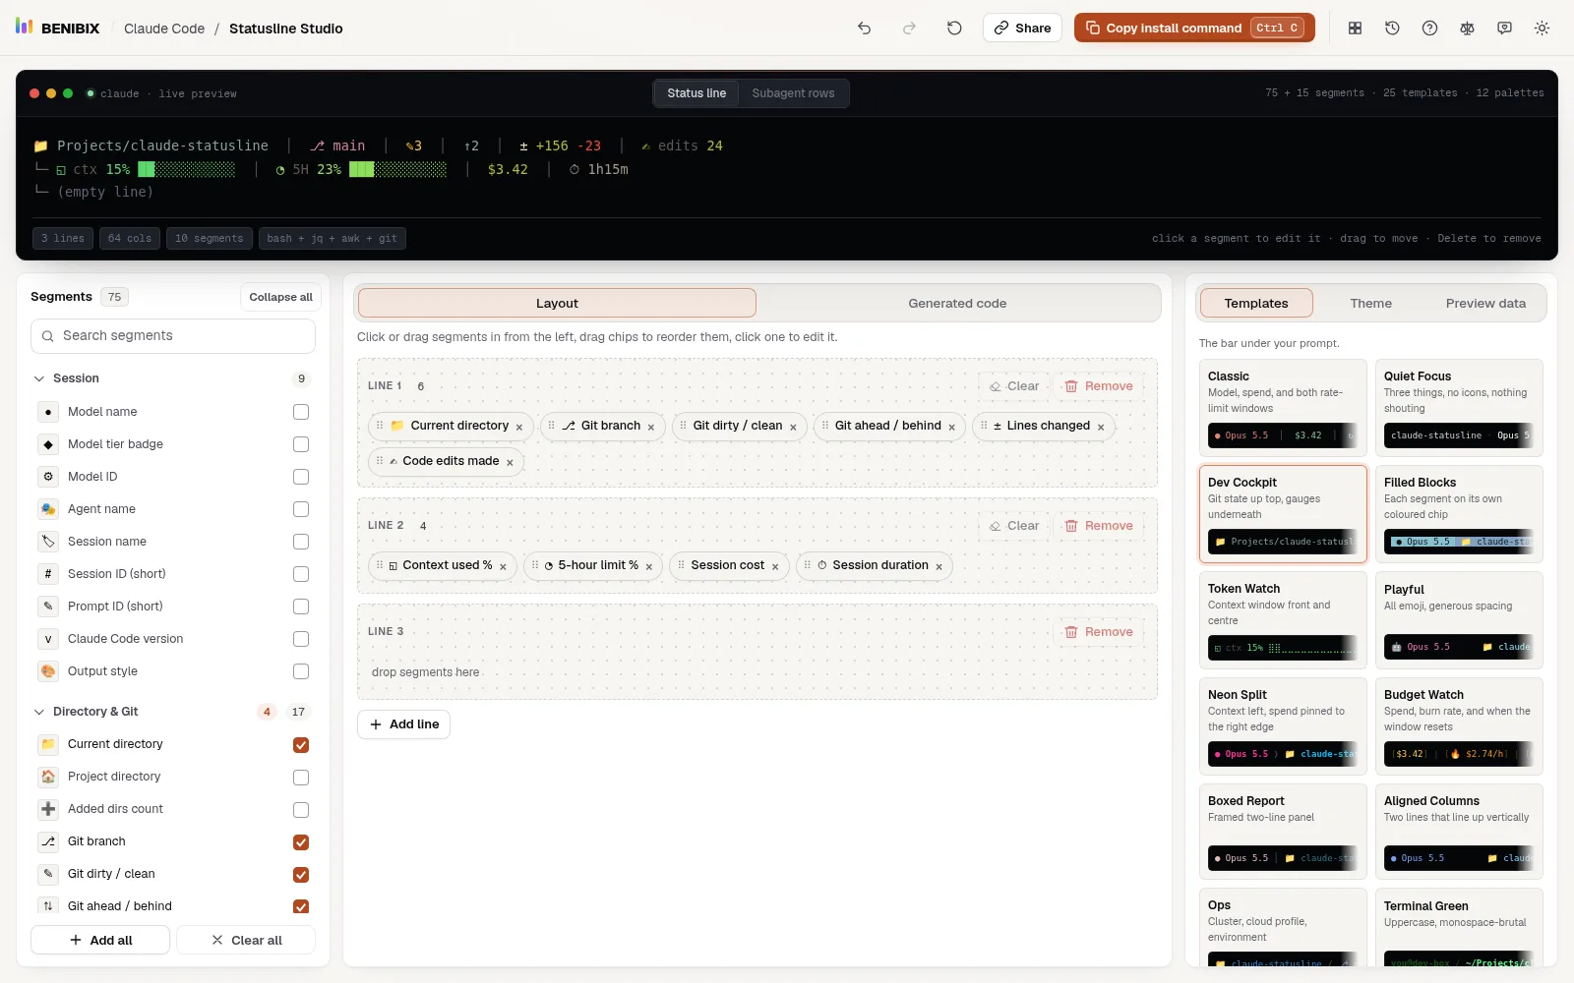
Task: Click the balance scales icon
Action: 1467,29
